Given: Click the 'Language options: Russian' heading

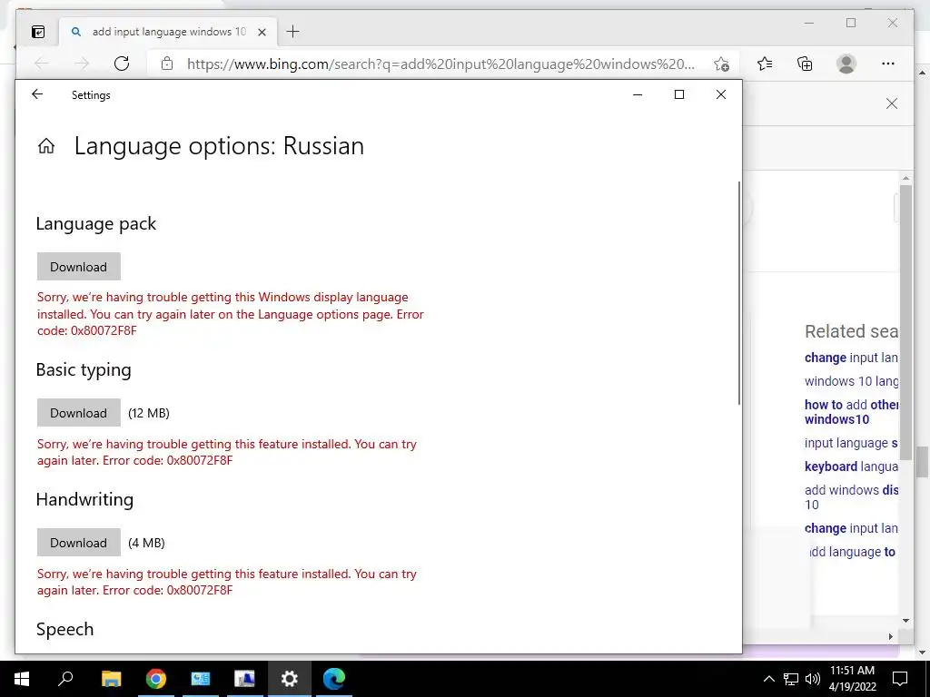Looking at the screenshot, I should coord(219,146).
